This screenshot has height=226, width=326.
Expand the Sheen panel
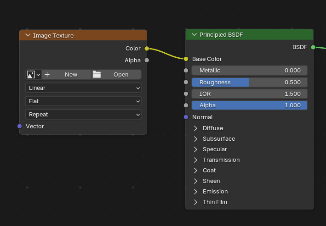[x=195, y=181]
